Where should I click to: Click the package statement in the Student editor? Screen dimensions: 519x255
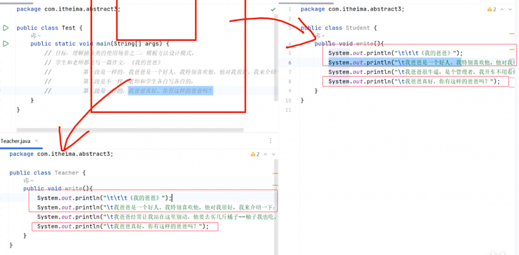pos(353,9)
